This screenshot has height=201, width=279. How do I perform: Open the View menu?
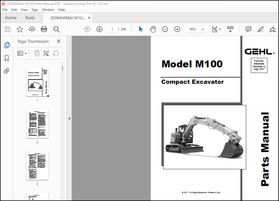click(x=24, y=10)
